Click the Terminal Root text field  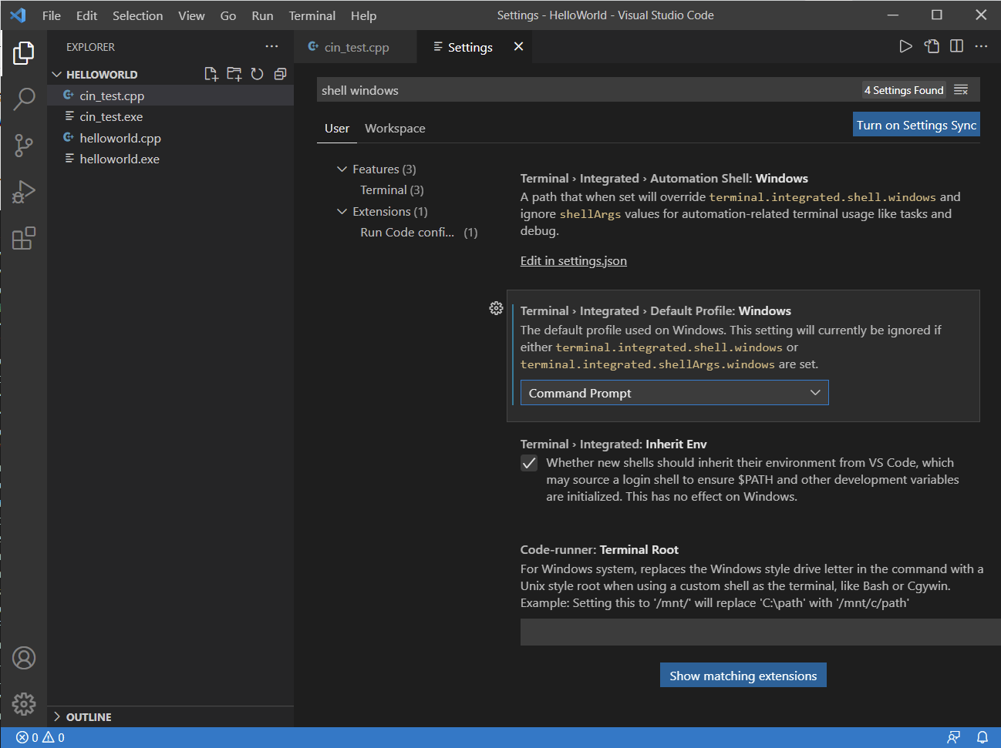(760, 632)
